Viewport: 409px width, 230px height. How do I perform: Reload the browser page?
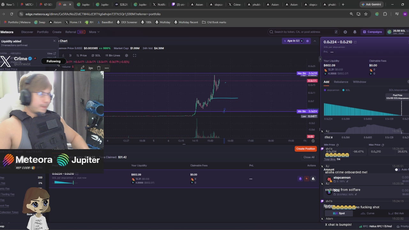pyautogui.click(x=12, y=14)
